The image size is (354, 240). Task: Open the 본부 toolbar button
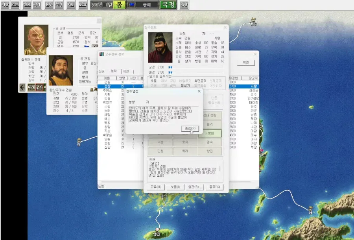click(49, 5)
